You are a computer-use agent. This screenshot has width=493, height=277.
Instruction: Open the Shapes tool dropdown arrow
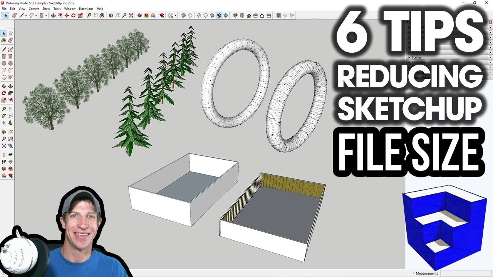click(x=46, y=15)
